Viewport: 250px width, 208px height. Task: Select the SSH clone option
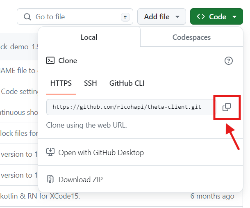tap(91, 83)
